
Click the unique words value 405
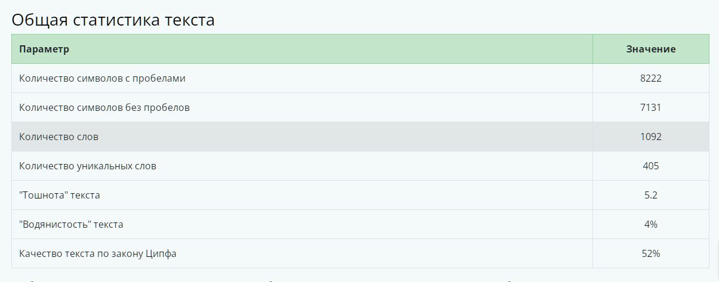pos(650,166)
